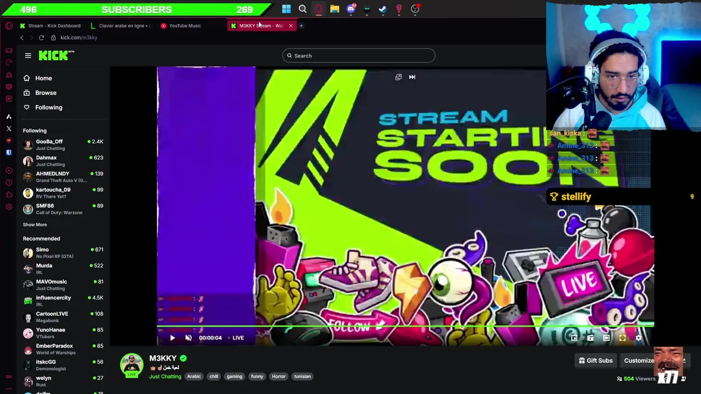Open X (Twitter) in Opera sidebar

(x=9, y=129)
